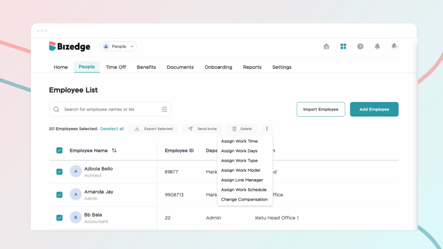Click the help question mark icon
Image resolution: width=443 pixels, height=249 pixels.
click(x=360, y=47)
